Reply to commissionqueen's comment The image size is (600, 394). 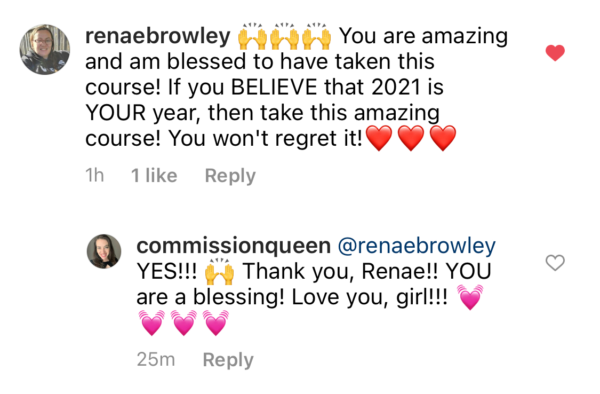click(x=228, y=360)
